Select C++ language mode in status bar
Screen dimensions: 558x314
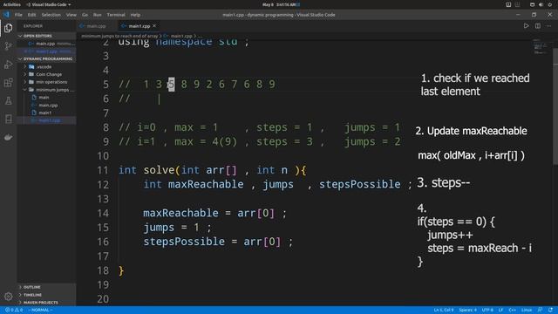point(513,311)
